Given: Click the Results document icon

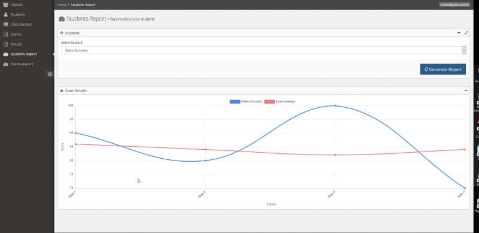Looking at the screenshot, I should (5, 44).
